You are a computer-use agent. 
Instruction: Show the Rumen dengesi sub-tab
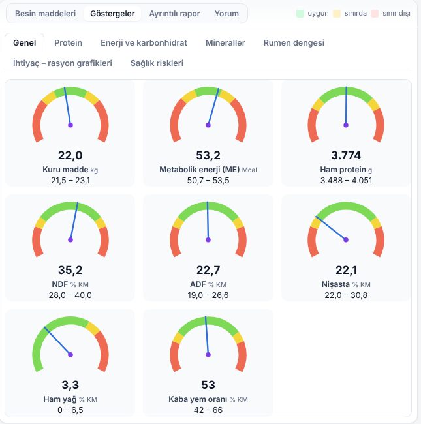click(294, 42)
